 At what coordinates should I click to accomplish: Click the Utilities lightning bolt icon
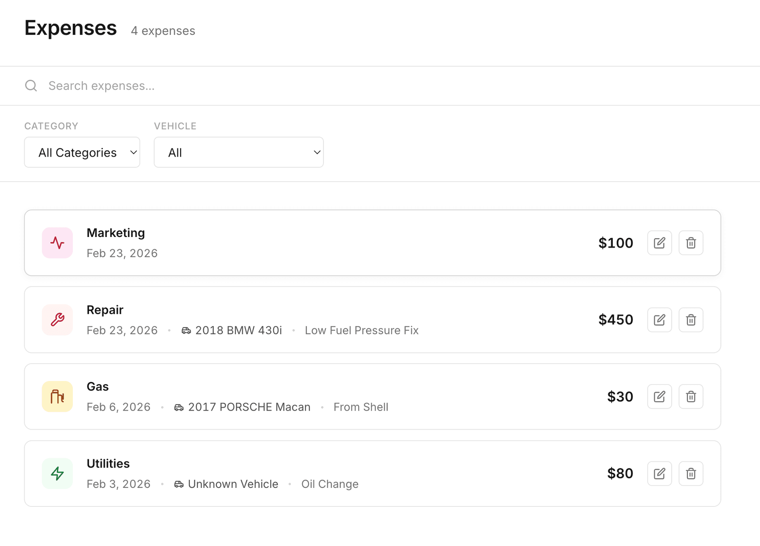pos(57,473)
